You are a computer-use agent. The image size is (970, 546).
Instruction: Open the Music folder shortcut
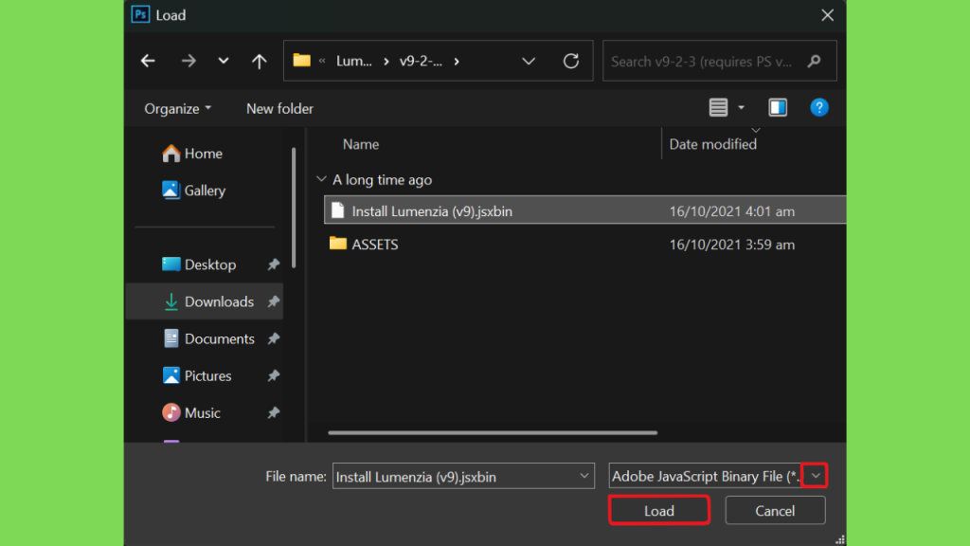(x=191, y=413)
